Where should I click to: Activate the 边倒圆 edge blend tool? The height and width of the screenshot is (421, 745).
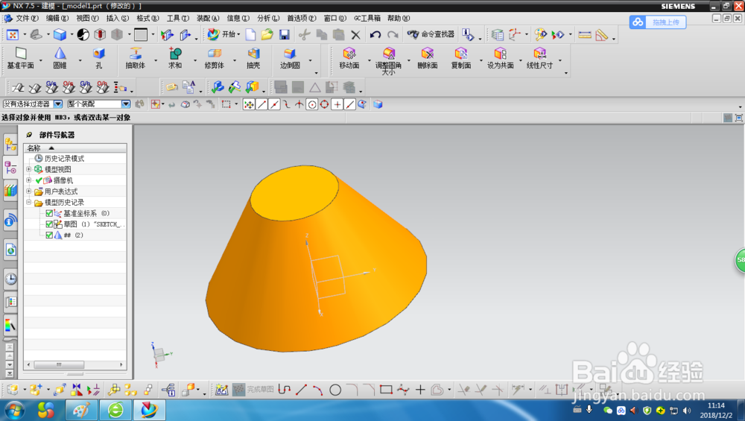point(289,58)
